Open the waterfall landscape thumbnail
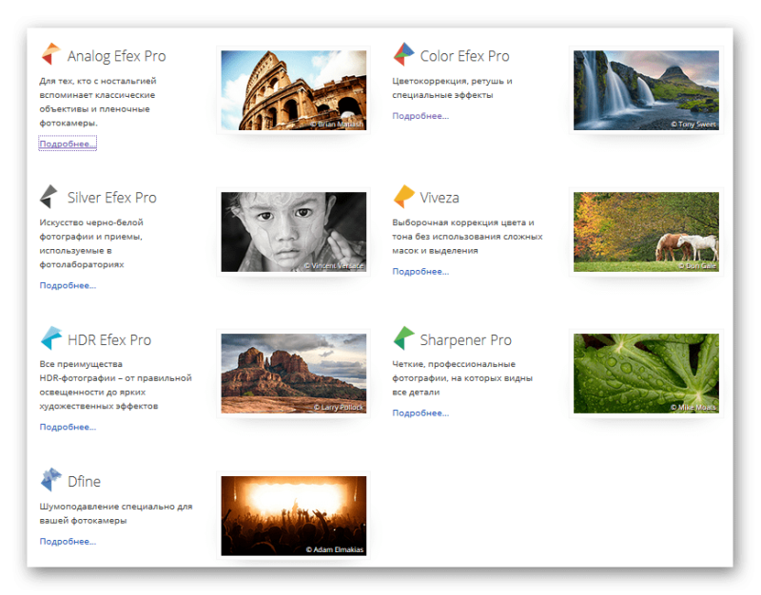This screenshot has height=595, width=761. tap(646, 90)
